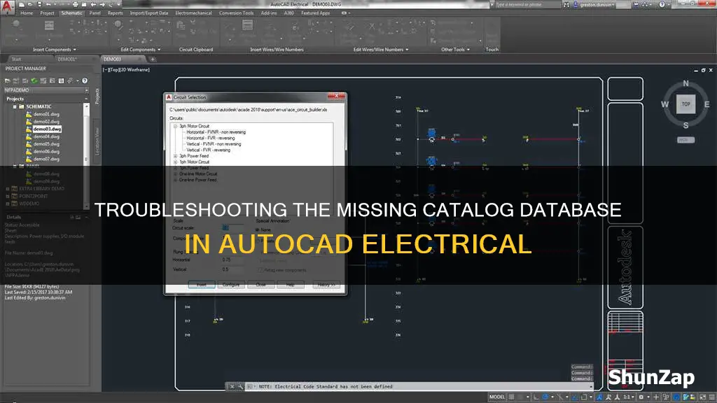Switch to the DEMO01* drawing tab
Image resolution: width=717 pixels, height=403 pixels.
(67, 59)
